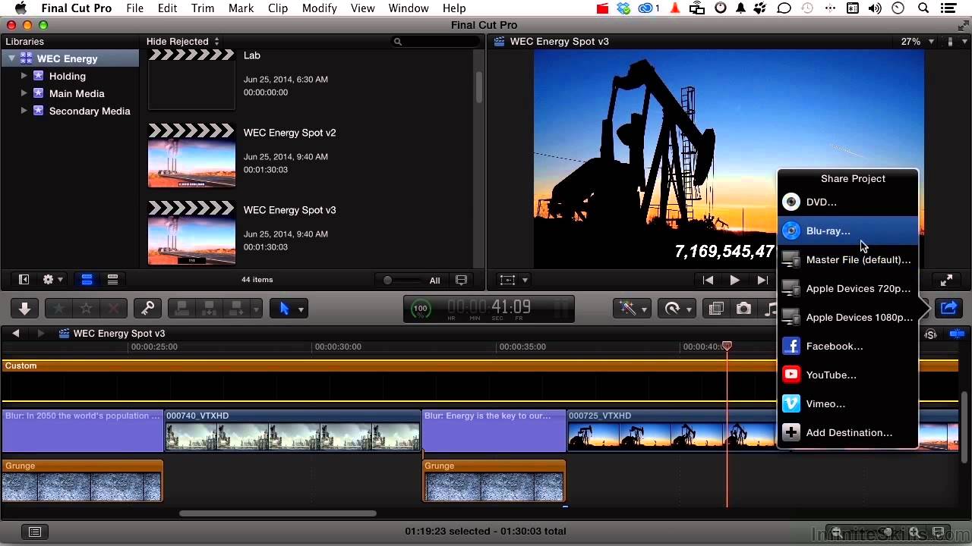Open the Mark menu
The width and height of the screenshot is (972, 546).
(x=241, y=8)
